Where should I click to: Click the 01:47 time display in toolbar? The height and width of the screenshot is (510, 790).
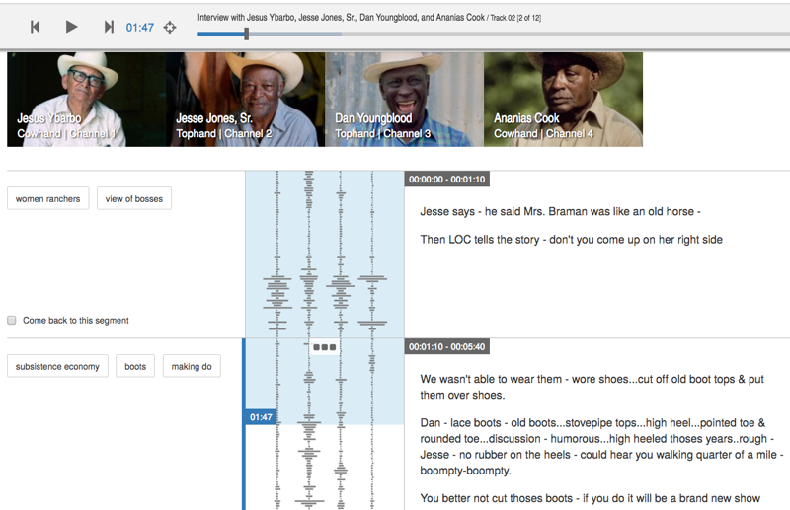point(139,28)
